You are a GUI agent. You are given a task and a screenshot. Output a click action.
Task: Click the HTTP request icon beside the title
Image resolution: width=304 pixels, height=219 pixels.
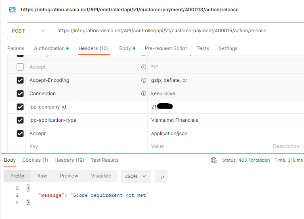pos(13,10)
